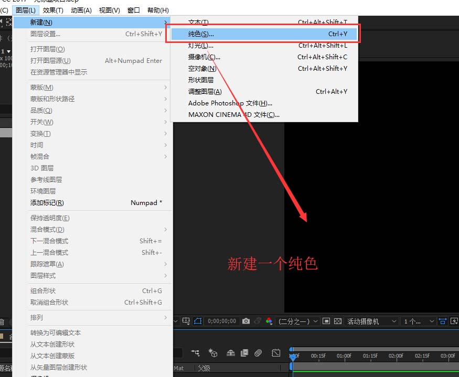Open the 视图(V) menu

tap(110, 10)
